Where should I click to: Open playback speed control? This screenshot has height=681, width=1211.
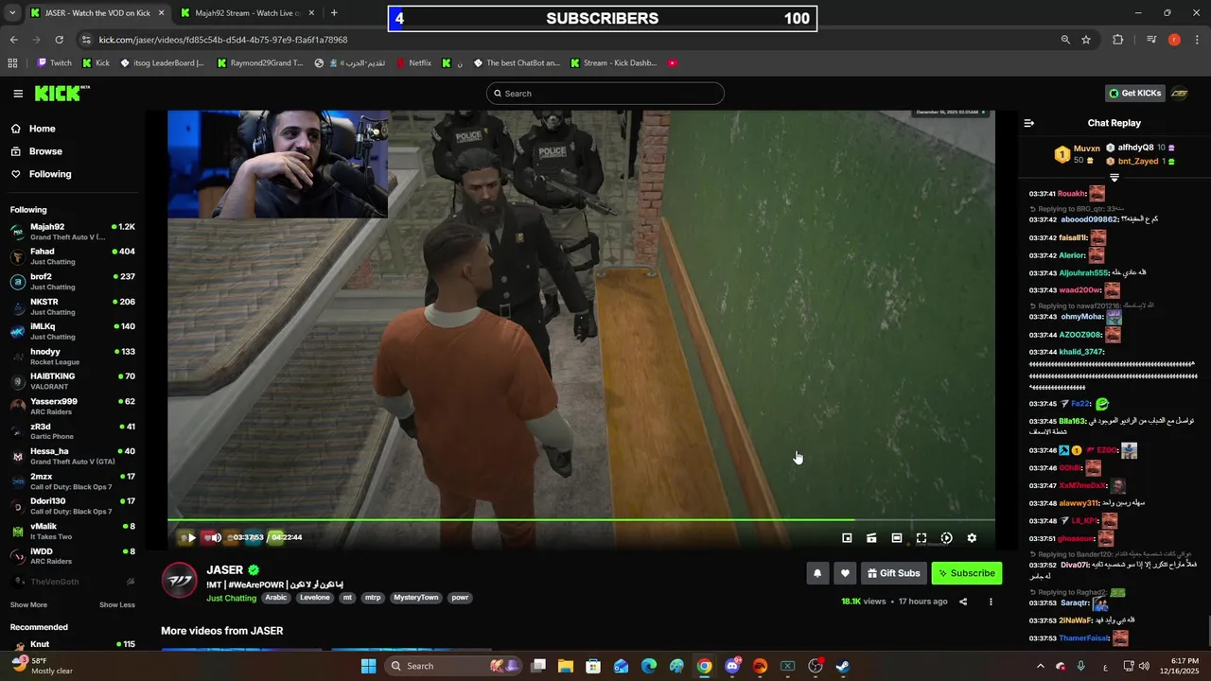click(x=946, y=538)
